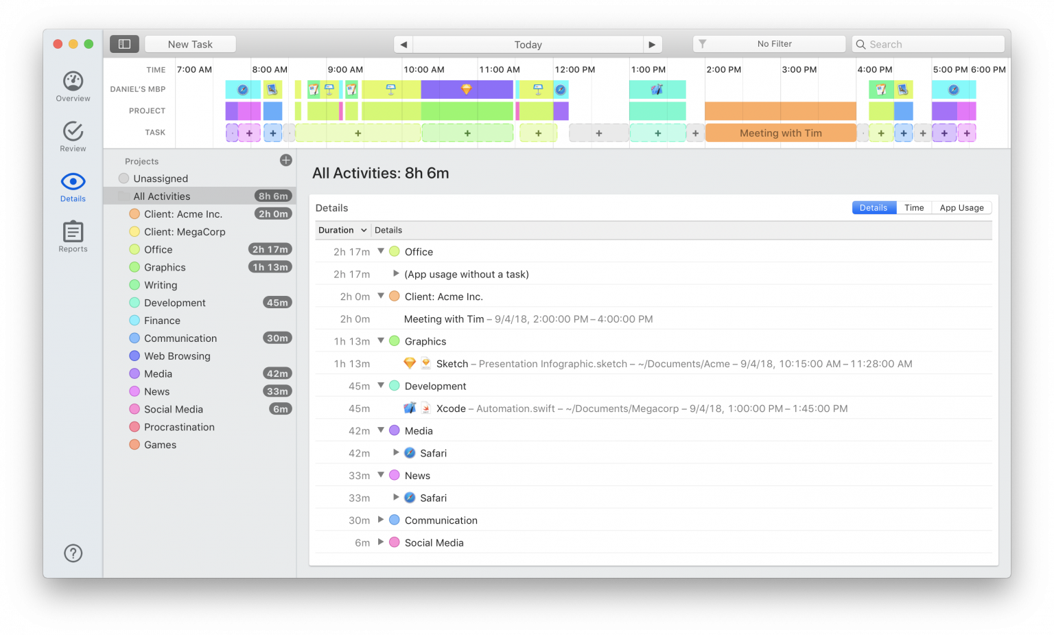Toggle the projects sidebar visibility
The width and height of the screenshot is (1054, 635).
tap(124, 43)
